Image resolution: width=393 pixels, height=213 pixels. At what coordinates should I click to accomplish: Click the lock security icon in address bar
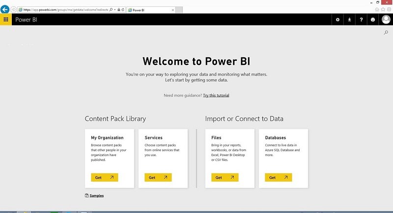point(119,10)
